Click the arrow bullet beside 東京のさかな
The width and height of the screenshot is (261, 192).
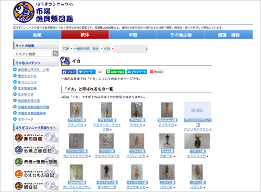click(x=15, y=75)
